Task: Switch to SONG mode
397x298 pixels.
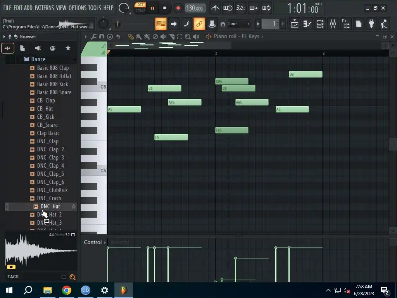Action: [x=140, y=11]
